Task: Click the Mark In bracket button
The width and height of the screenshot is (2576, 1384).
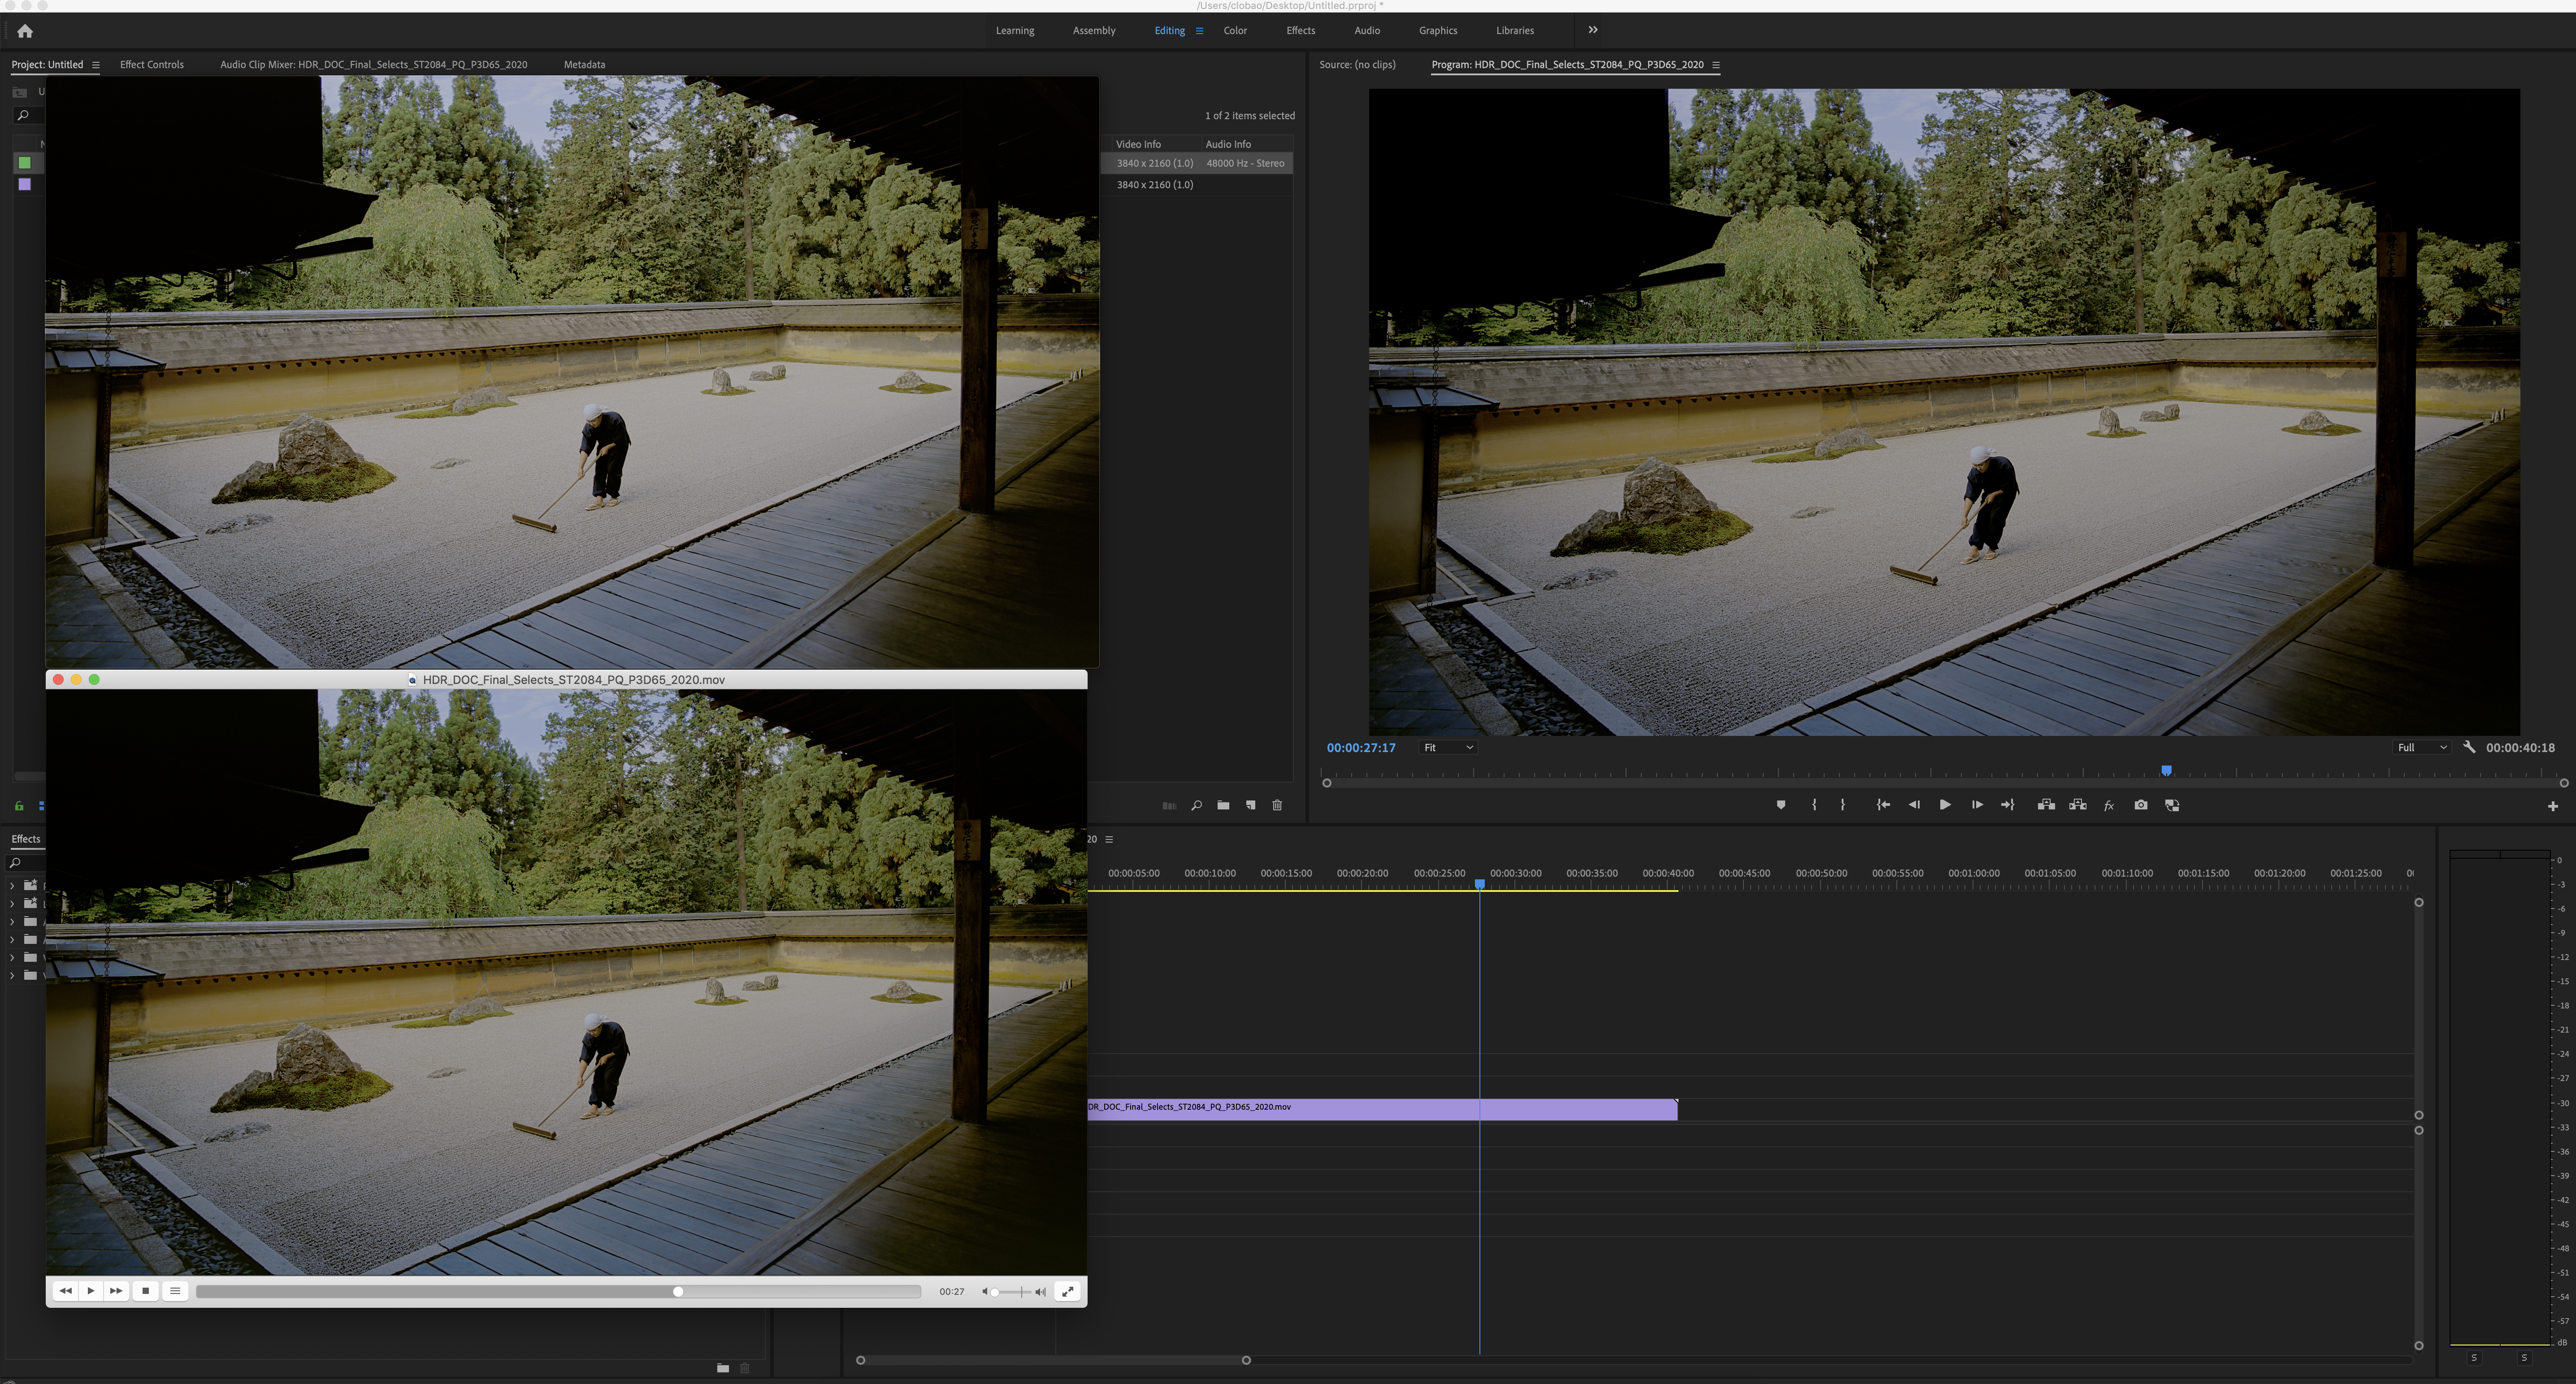Action: tap(1814, 805)
